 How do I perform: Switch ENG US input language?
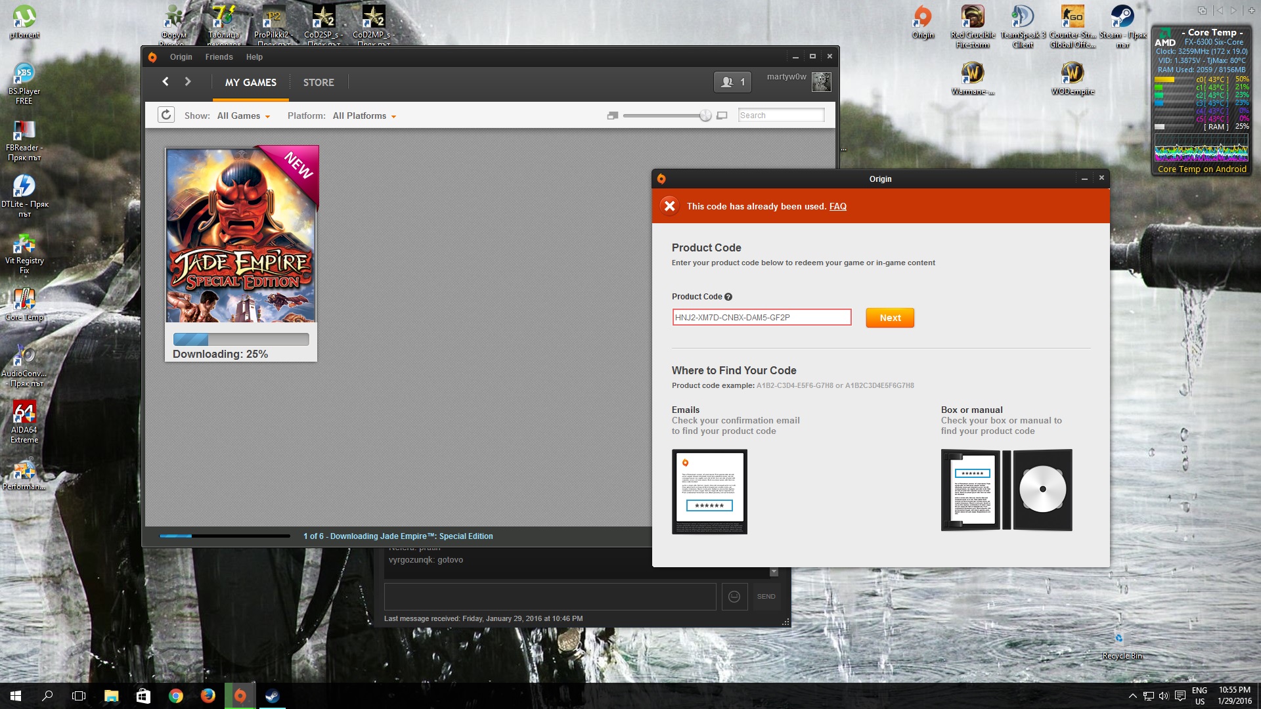[x=1200, y=696]
